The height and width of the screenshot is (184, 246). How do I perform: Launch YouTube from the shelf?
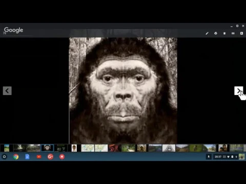tap(39, 156)
